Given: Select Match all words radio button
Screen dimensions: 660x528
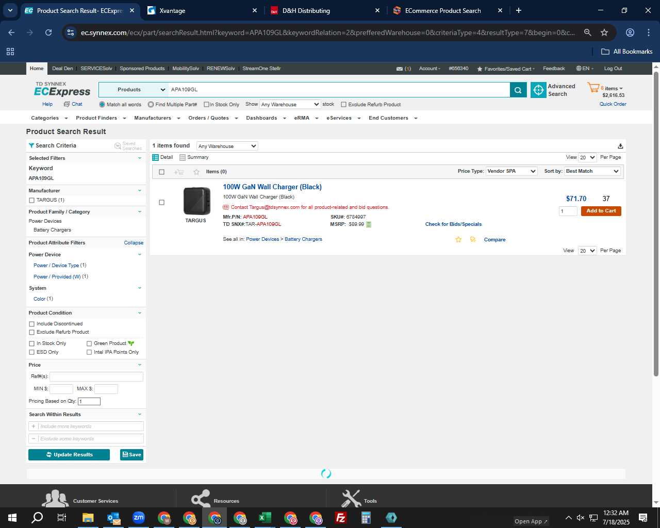Looking at the screenshot, I should [x=102, y=105].
